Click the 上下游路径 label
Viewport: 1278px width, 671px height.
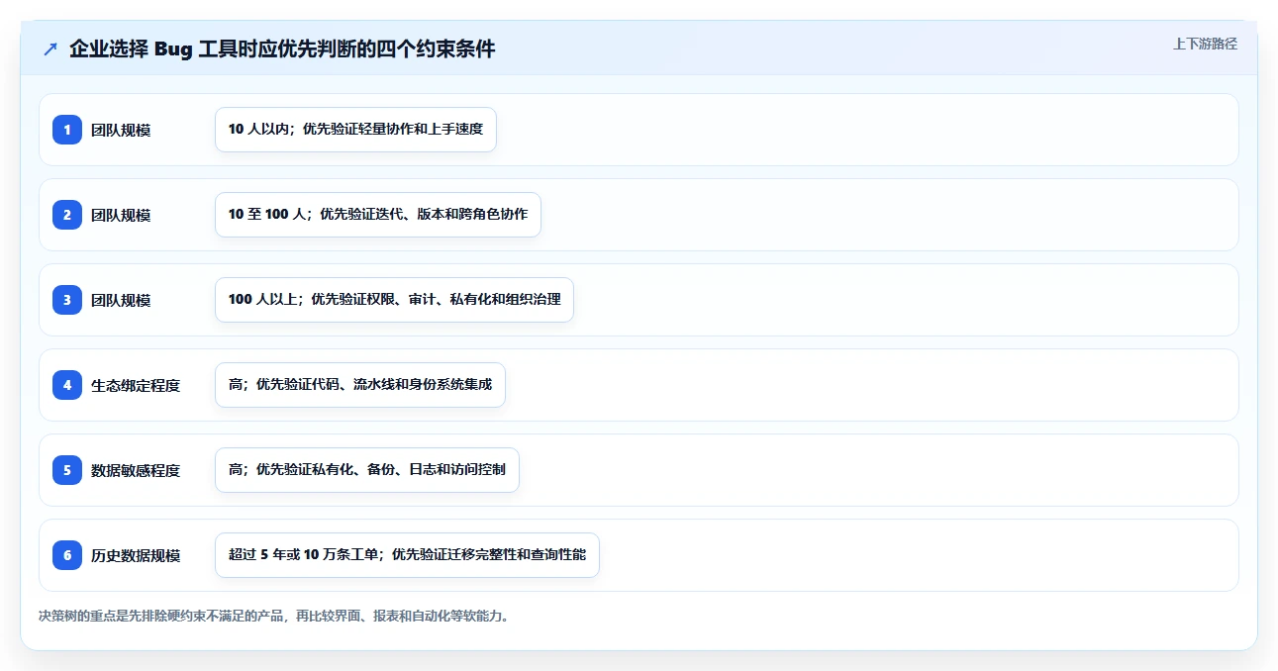[1205, 44]
